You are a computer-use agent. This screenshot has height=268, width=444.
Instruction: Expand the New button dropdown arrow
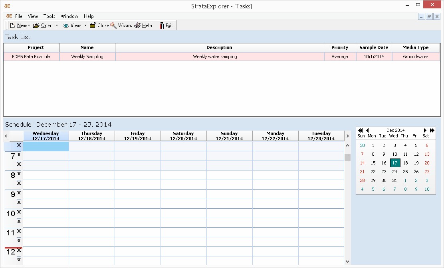pyautogui.click(x=29, y=25)
